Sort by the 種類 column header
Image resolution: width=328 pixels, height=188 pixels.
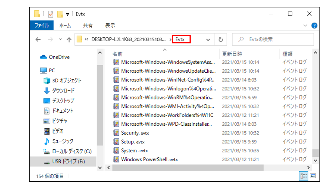[288, 54]
